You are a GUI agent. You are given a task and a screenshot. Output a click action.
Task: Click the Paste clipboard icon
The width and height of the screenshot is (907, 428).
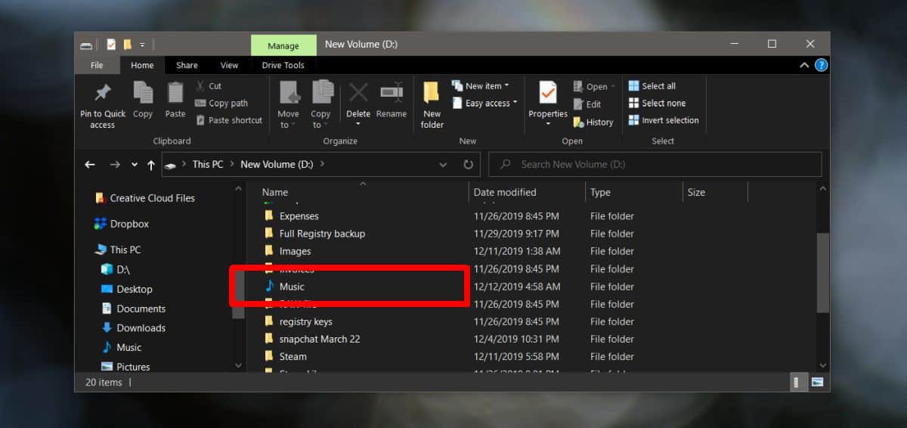[175, 94]
